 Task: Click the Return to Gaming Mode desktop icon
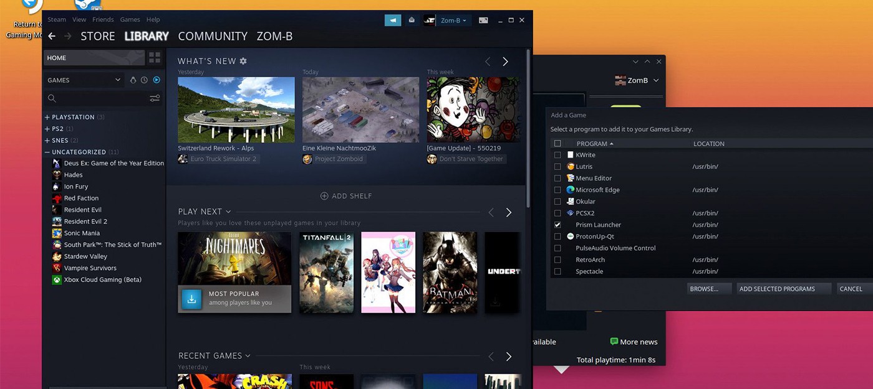coord(31,7)
